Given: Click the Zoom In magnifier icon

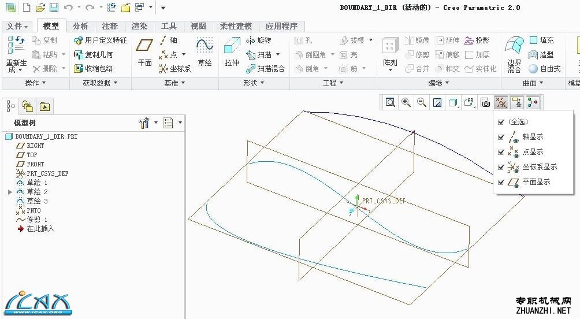Looking at the screenshot, I should pyautogui.click(x=406, y=102).
